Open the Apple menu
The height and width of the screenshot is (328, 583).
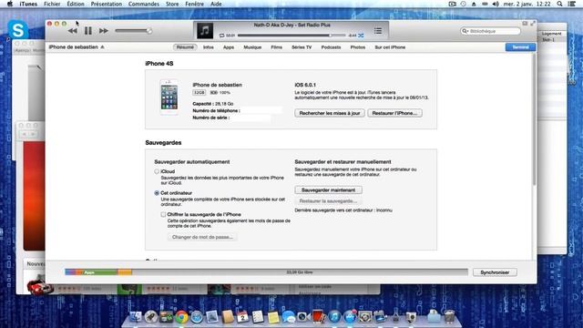(10, 4)
